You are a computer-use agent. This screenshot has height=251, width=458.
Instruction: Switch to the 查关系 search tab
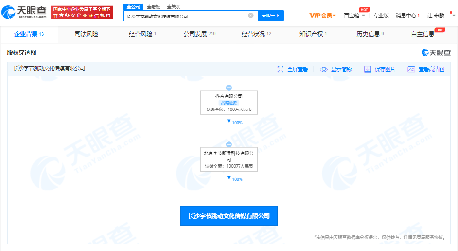pyautogui.click(x=174, y=7)
